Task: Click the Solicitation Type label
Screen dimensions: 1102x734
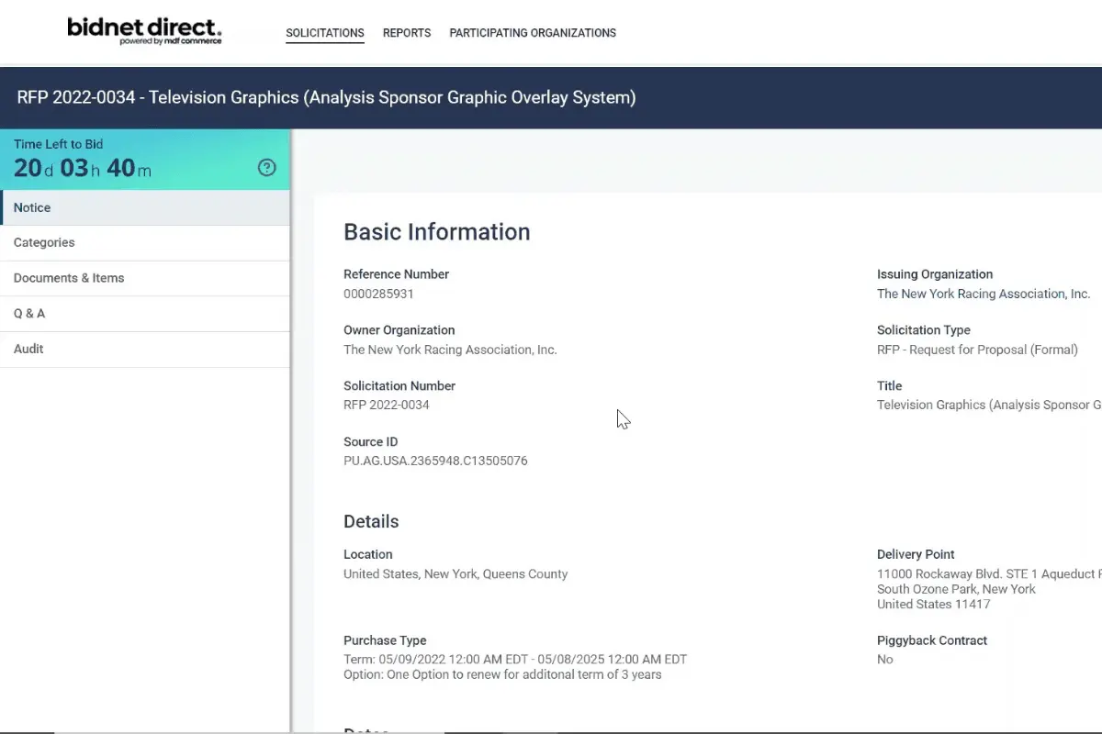Action: 924,330
